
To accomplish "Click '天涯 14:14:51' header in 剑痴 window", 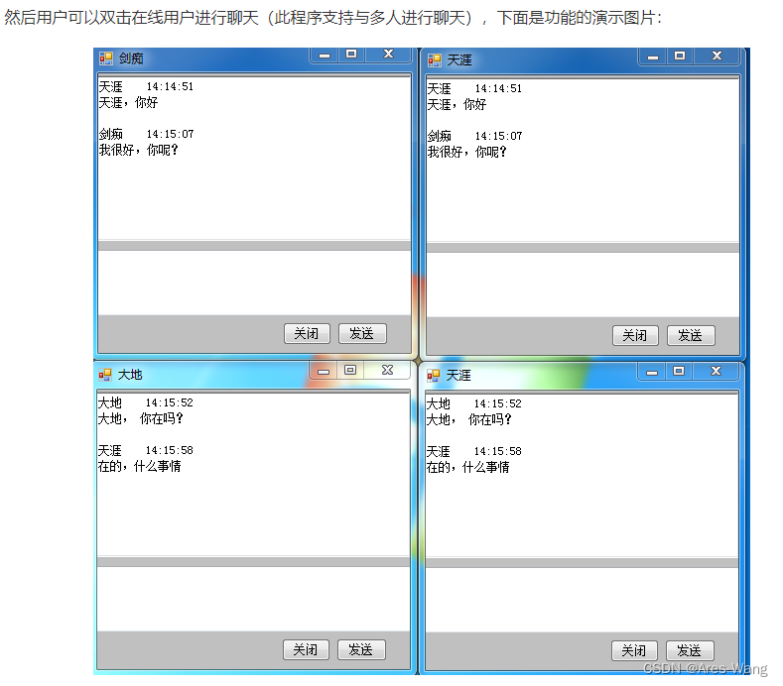I will tap(146, 87).
